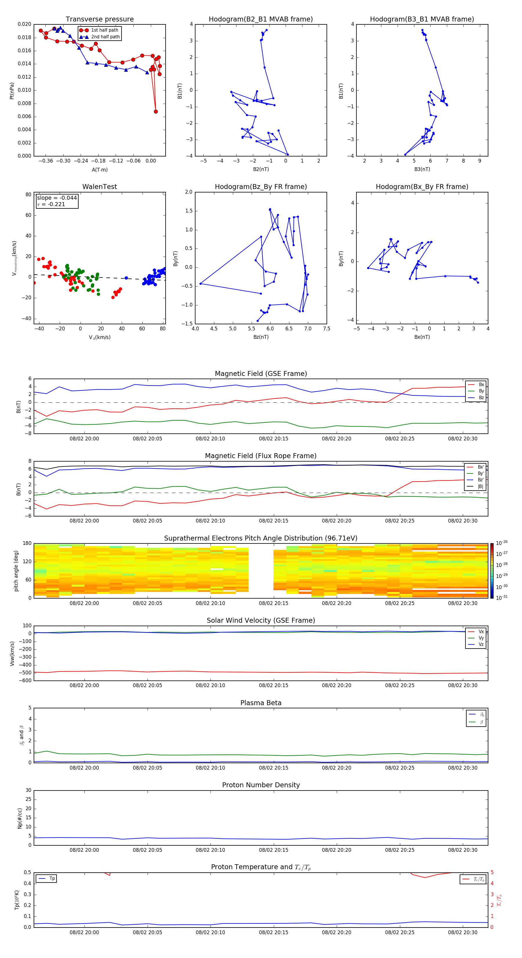The width and height of the screenshot is (522, 958).
Task: Click the 'Transverse pressure' plot title
Action: point(99,19)
